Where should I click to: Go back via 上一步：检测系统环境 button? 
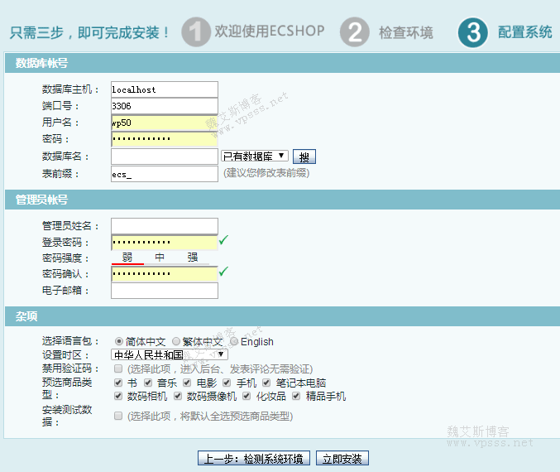254,459
